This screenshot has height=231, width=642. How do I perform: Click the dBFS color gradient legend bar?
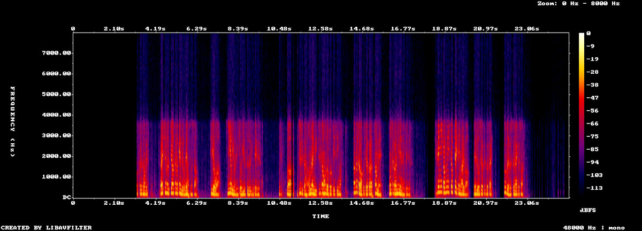pyautogui.click(x=581, y=115)
